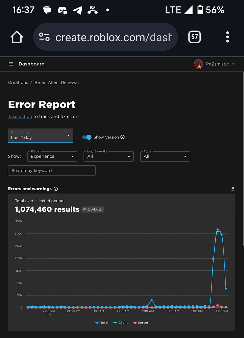Toggle the Total series in chart legend
Image resolution: width=244 pixels, height=338 pixels.
pos(101,323)
